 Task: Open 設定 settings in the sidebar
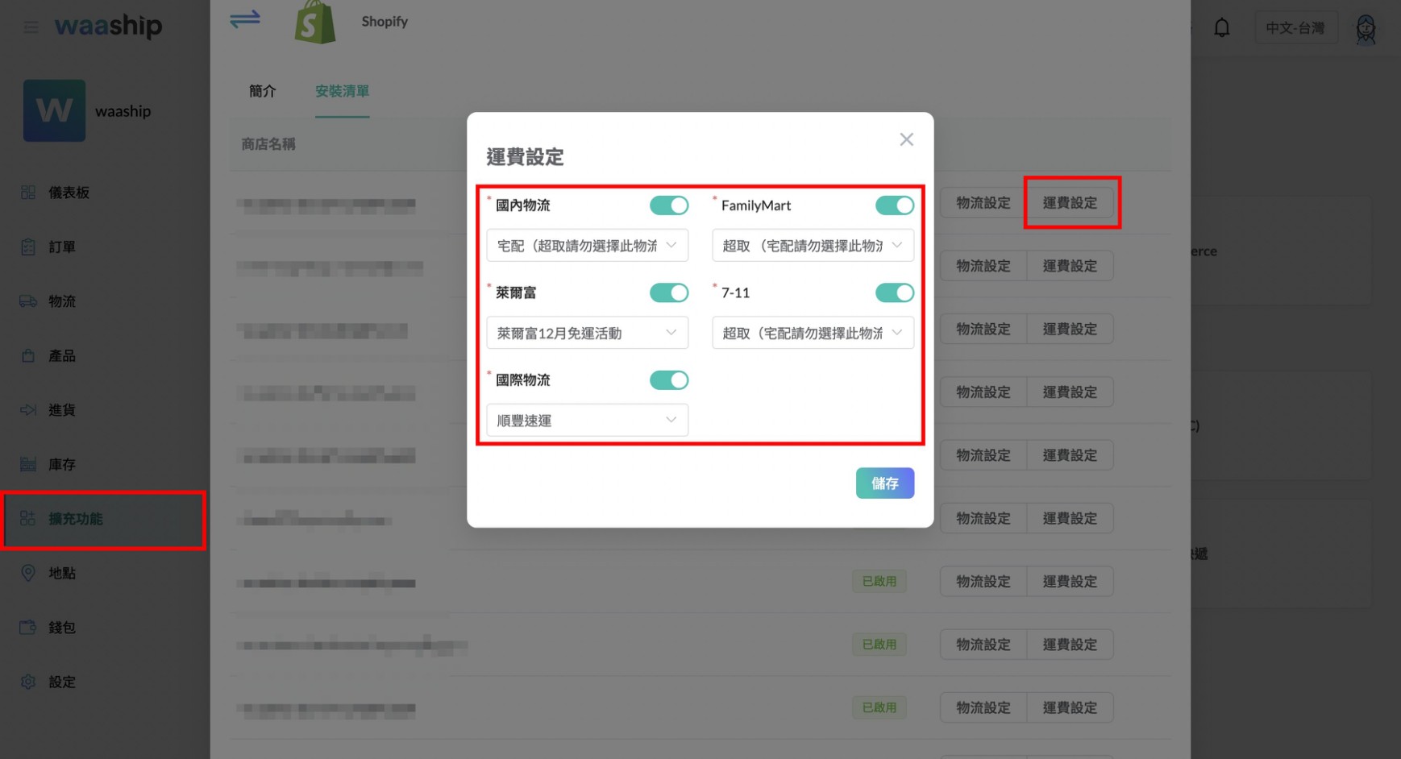click(x=61, y=682)
